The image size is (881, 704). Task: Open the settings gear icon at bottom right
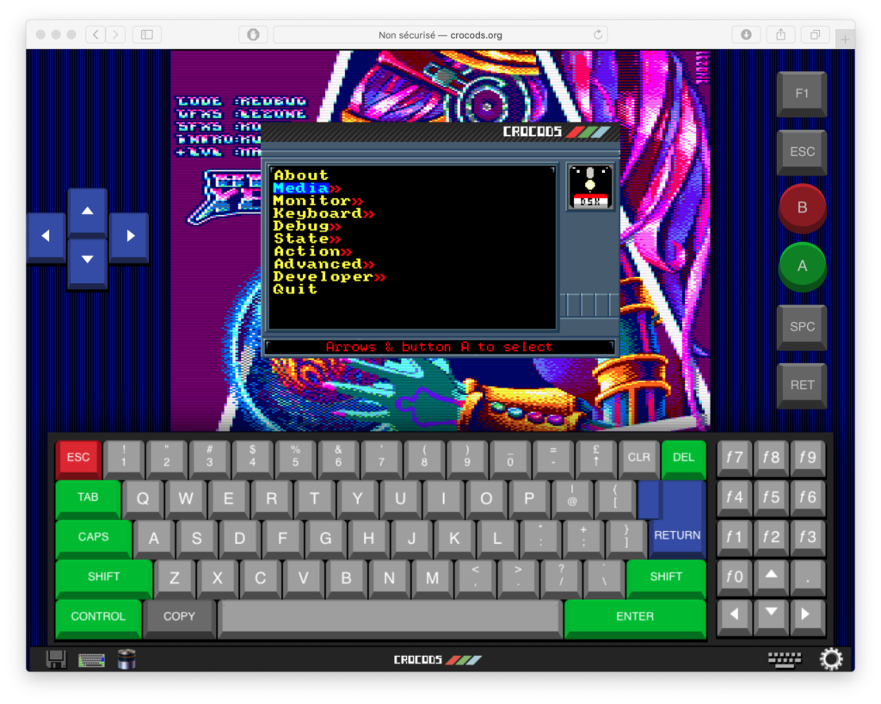[831, 658]
